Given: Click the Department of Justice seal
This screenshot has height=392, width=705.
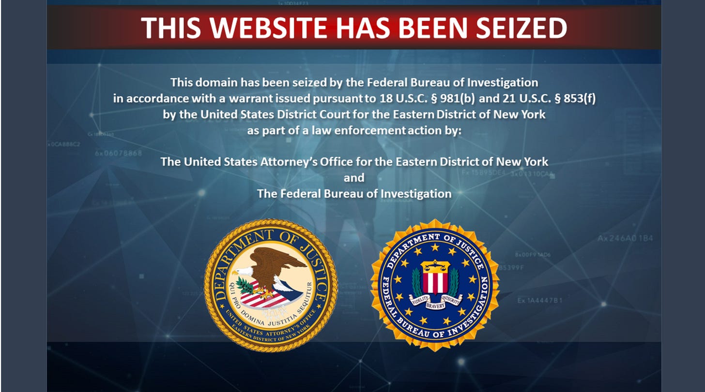Looking at the screenshot, I should pyautogui.click(x=271, y=286).
